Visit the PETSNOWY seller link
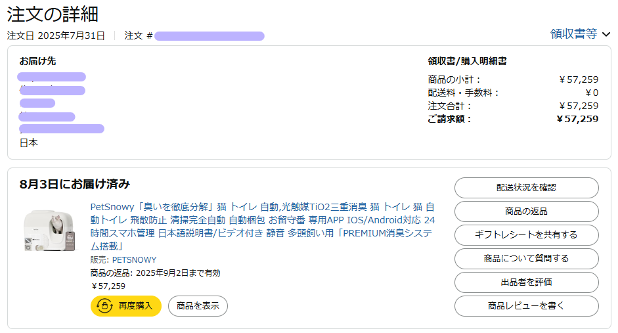Image resolution: width=618 pixels, height=333 pixels. 135,260
